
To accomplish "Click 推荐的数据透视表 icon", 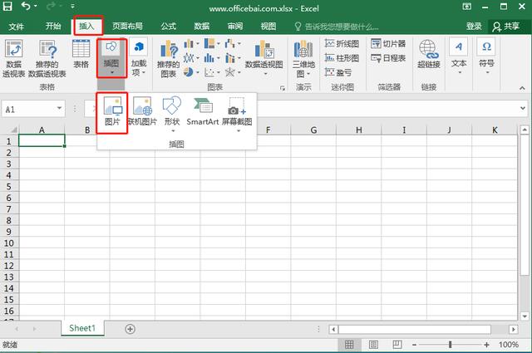I will (x=47, y=58).
